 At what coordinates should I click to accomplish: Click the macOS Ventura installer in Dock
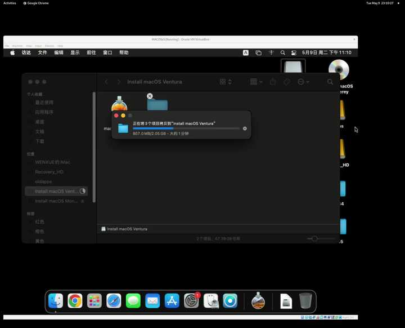[x=258, y=301]
